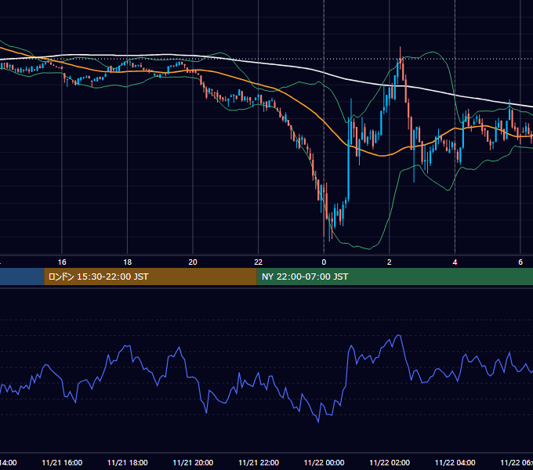This screenshot has height=470, width=533.
Task: Click the 16 hour label on price chart axis
Action: pyautogui.click(x=62, y=262)
